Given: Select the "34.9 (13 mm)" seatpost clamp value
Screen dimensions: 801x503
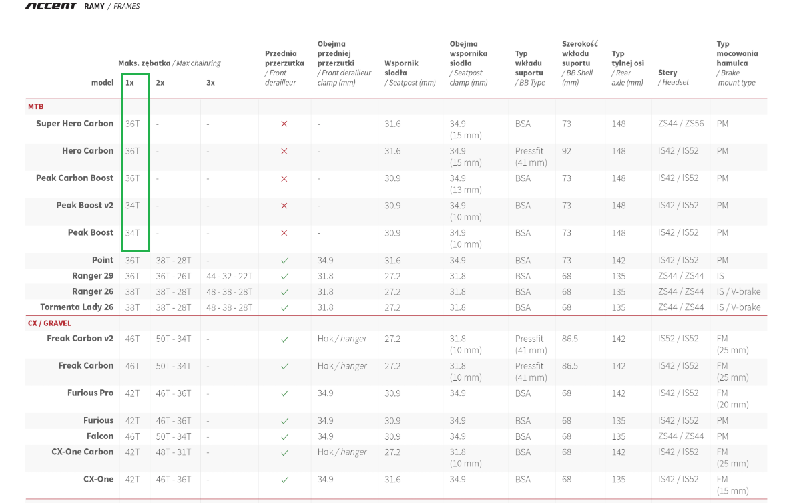Looking at the screenshot, I should coord(465,184).
